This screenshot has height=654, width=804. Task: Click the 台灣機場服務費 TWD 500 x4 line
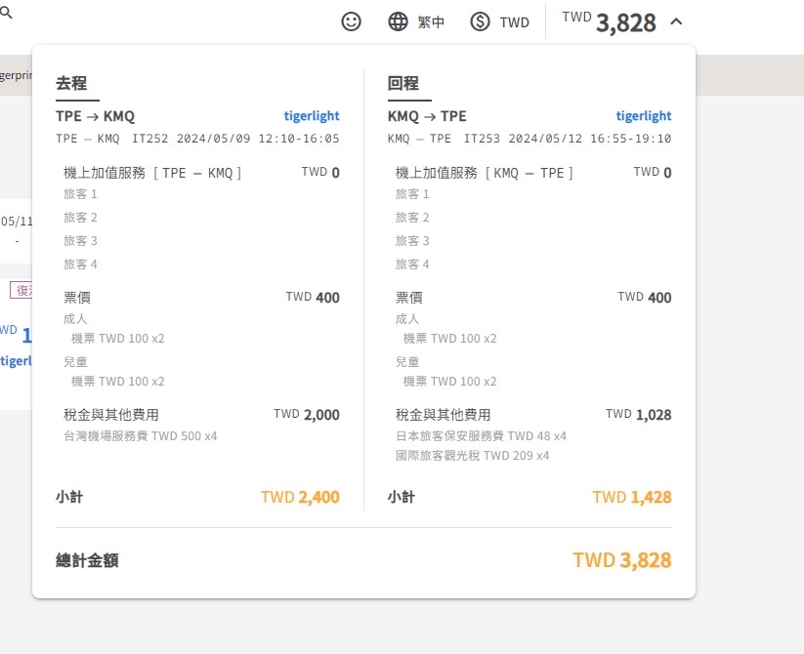(141, 436)
